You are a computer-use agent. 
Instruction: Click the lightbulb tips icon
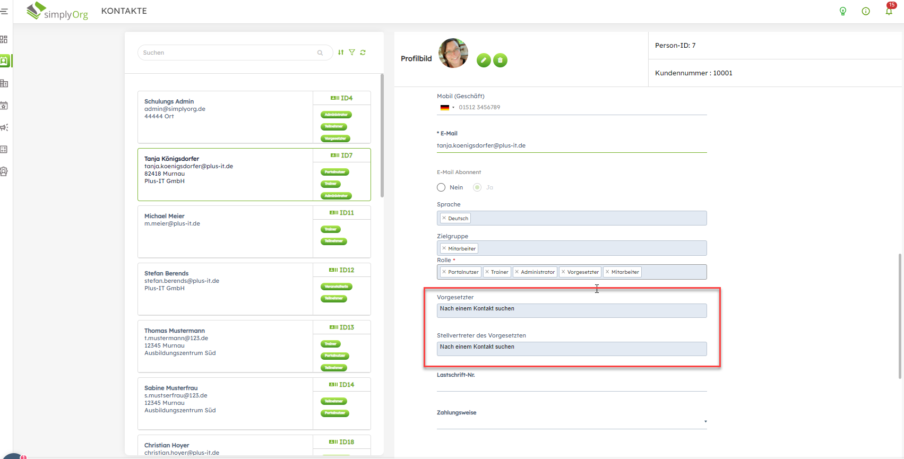tap(842, 11)
